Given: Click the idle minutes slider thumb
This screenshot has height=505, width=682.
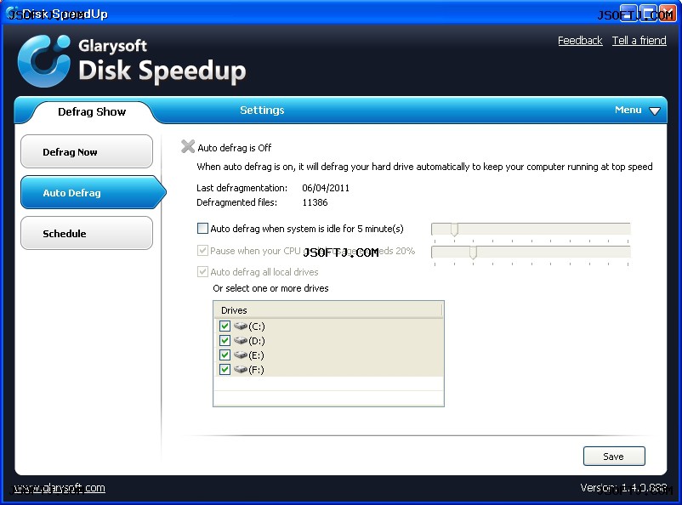Looking at the screenshot, I should click(454, 230).
